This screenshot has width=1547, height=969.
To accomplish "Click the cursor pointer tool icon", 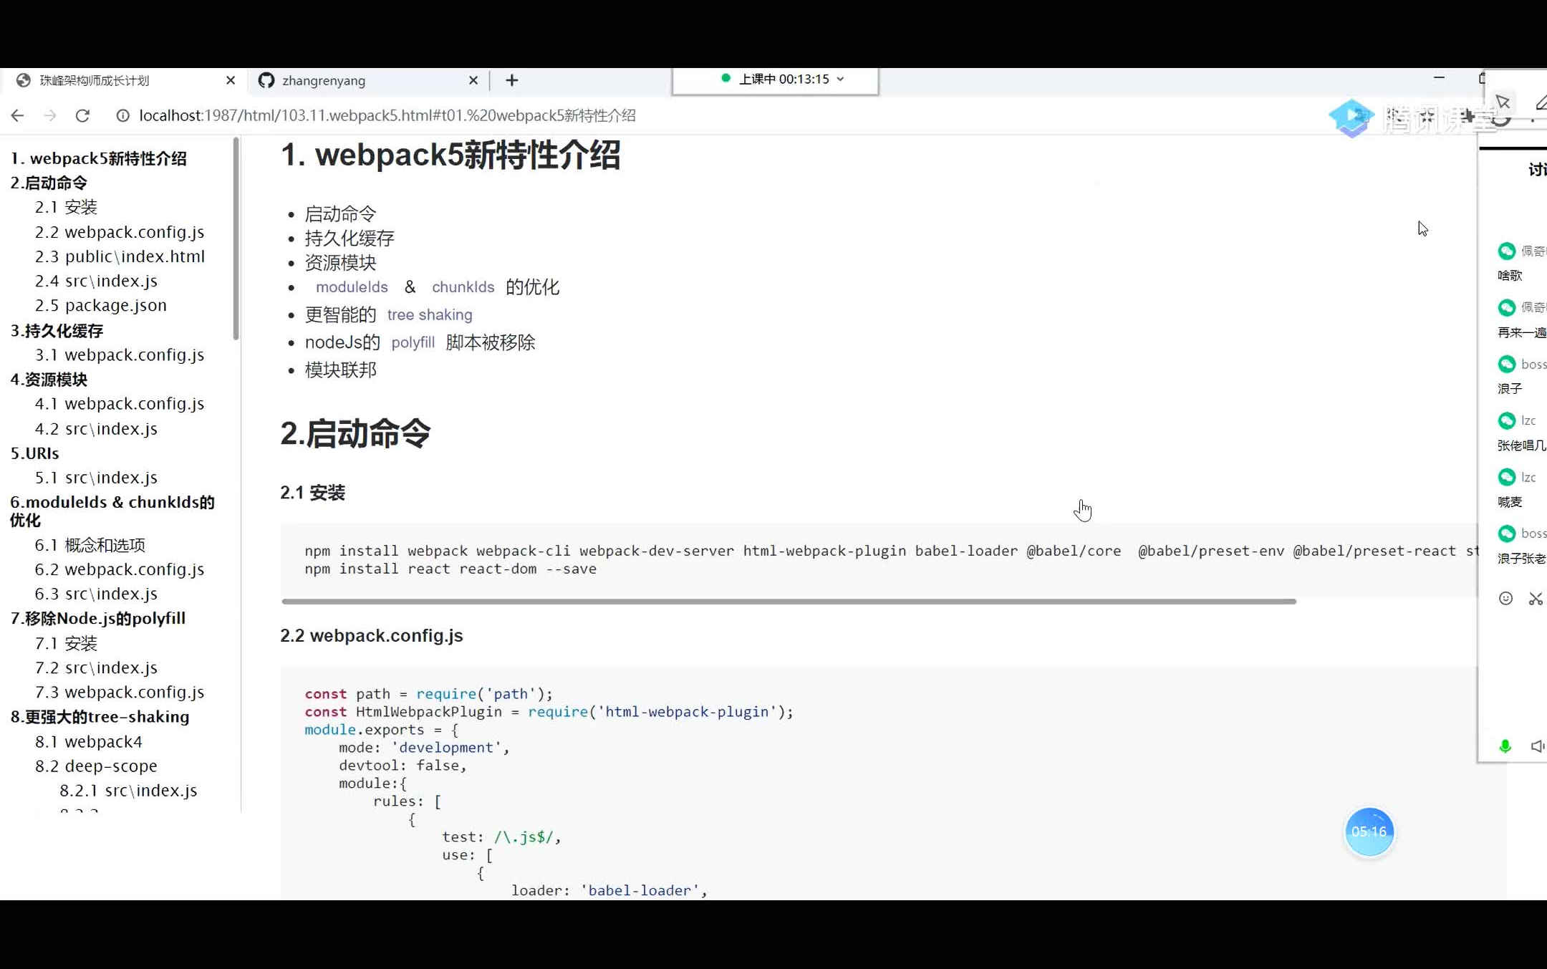I will (1503, 102).
